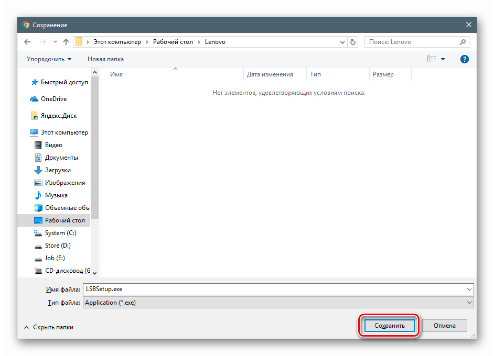Open the 'Тип файла' combo box
The height and width of the screenshot is (356, 494).
278,303
